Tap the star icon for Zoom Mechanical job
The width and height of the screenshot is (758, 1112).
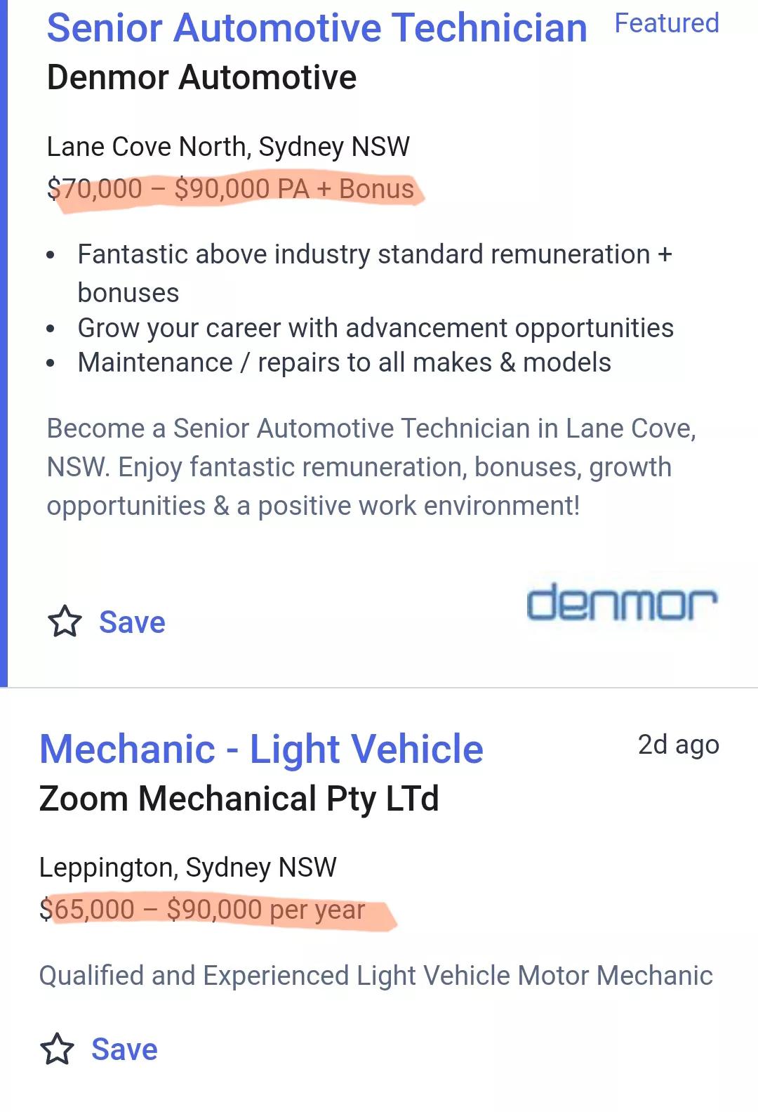57,1049
